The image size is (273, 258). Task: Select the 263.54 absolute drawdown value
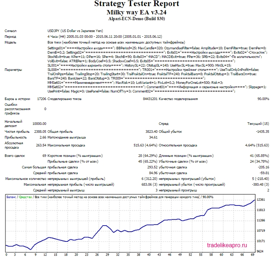point(41,145)
